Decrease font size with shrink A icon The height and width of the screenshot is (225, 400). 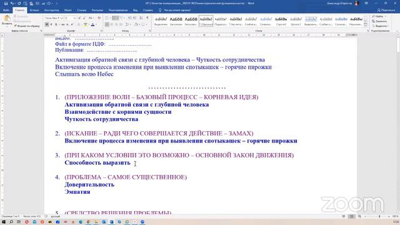click(x=84, y=18)
